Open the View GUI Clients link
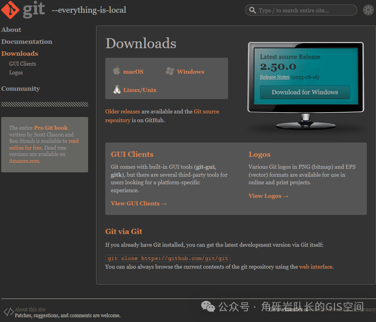 [138, 203]
